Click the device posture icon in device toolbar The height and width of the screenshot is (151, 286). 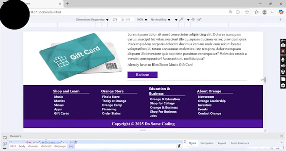199,19
